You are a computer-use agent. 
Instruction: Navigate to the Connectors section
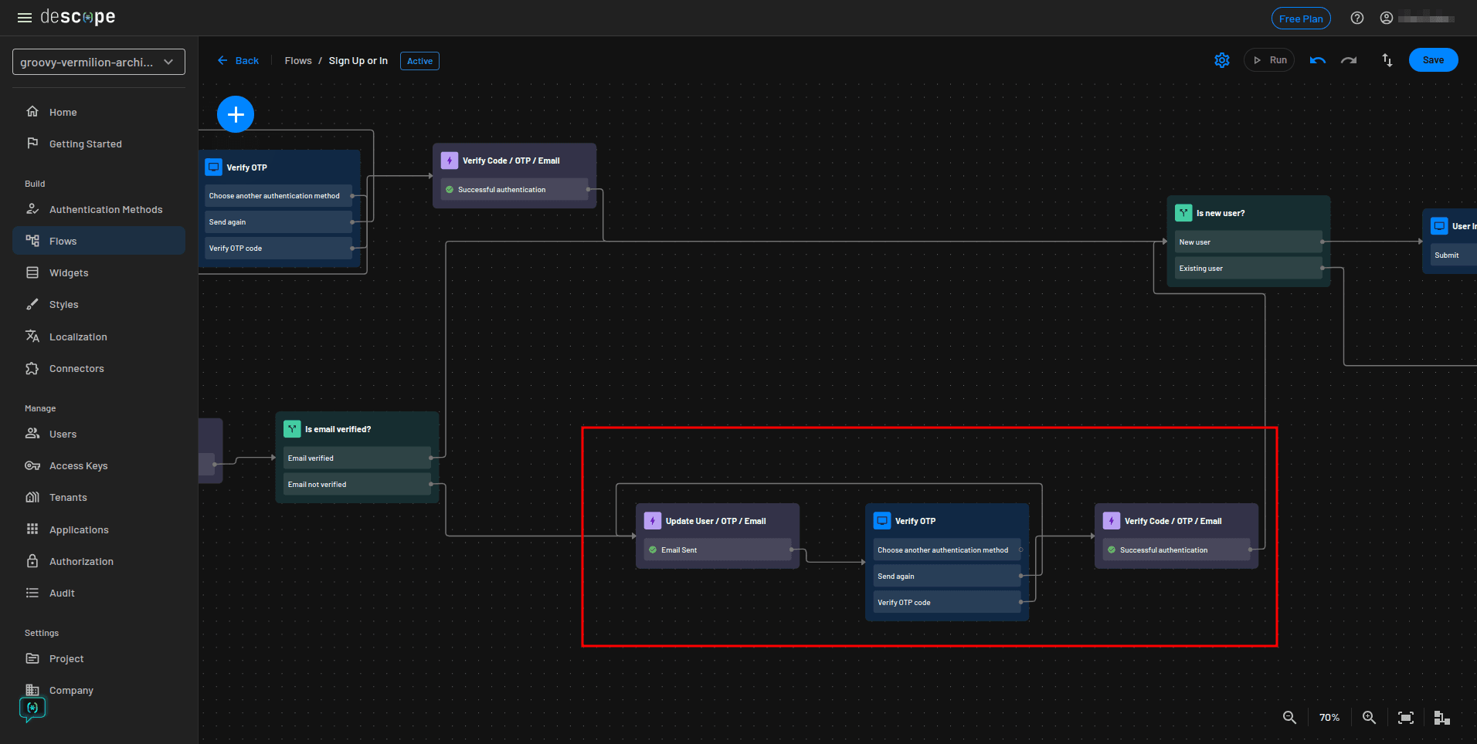point(76,368)
